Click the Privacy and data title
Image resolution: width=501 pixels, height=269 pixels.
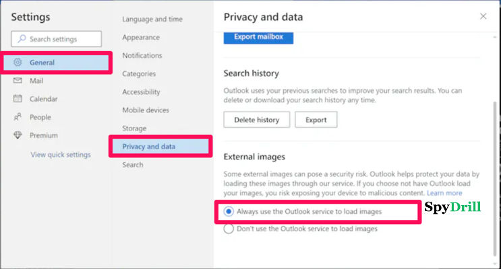[263, 17]
